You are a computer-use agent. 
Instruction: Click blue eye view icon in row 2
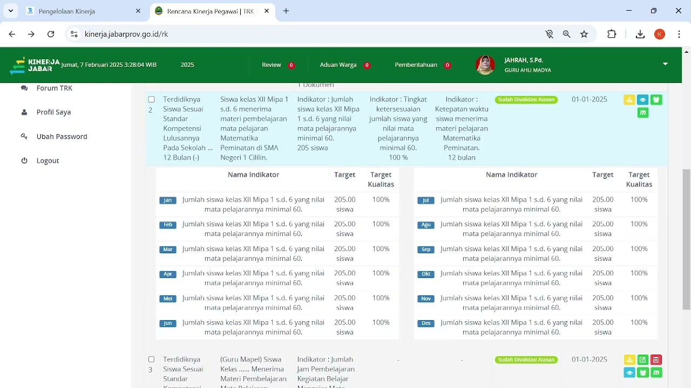pos(642,100)
